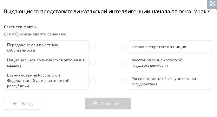The image size is (217, 117).
Task: Click the back arrow icon on Назад
Action: pyautogui.click(x=15, y=104)
